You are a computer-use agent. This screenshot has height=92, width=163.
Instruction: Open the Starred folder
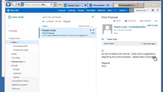click(x=16, y=77)
